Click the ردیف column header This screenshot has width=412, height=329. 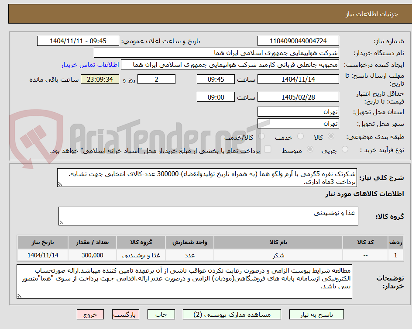pyautogui.click(x=395, y=242)
